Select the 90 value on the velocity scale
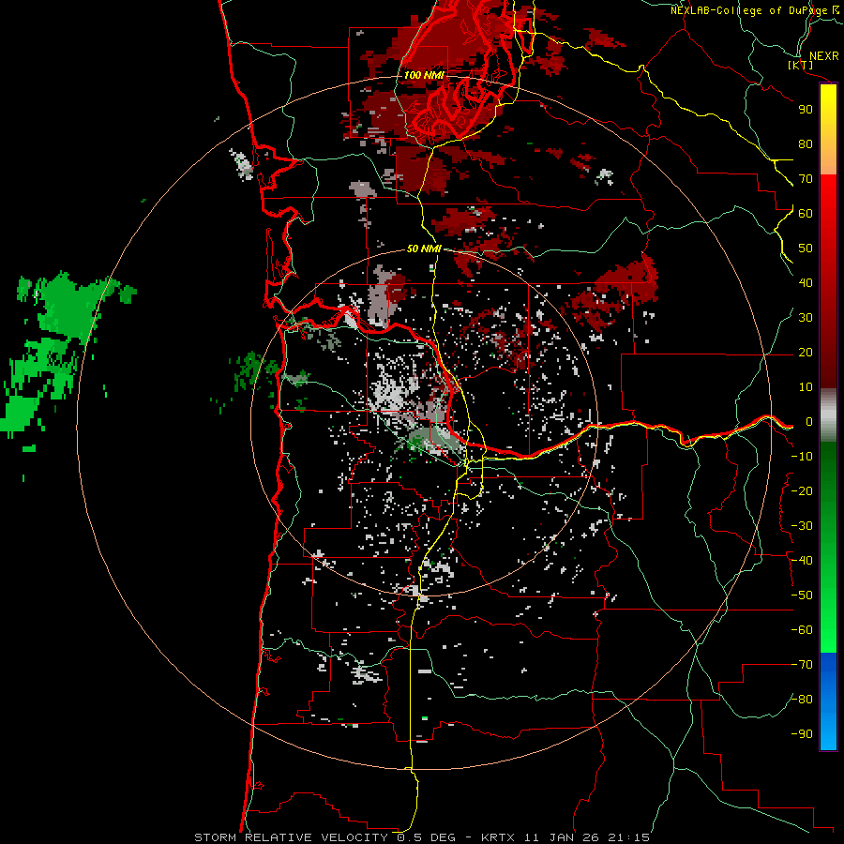The height and width of the screenshot is (844, 844). click(x=806, y=110)
